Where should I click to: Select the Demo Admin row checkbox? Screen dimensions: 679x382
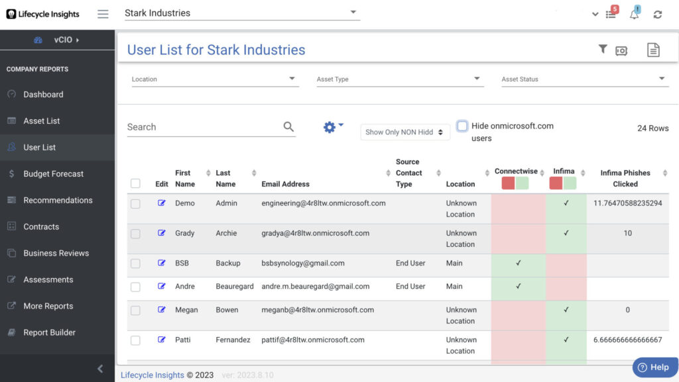coord(135,203)
